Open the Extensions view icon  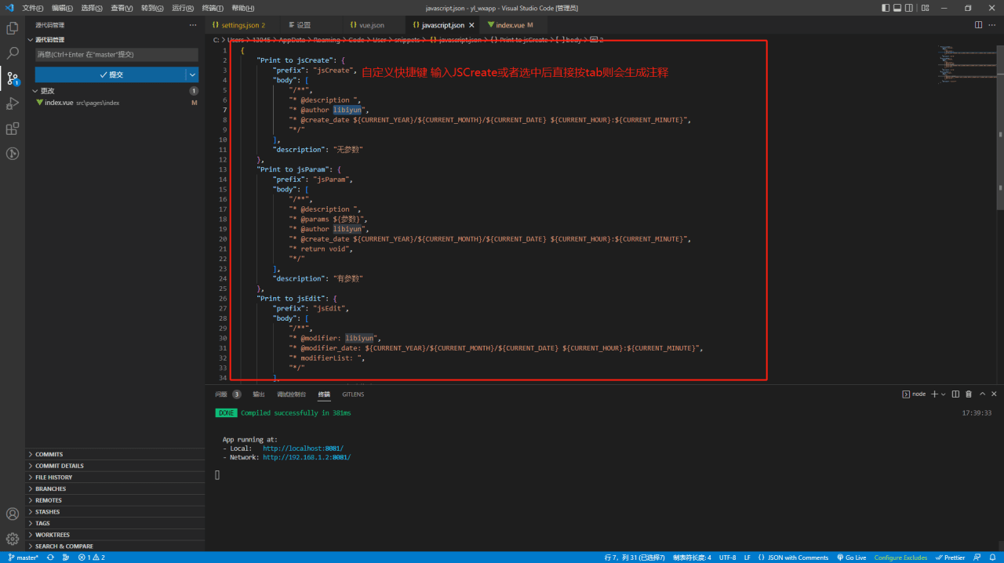pos(13,129)
